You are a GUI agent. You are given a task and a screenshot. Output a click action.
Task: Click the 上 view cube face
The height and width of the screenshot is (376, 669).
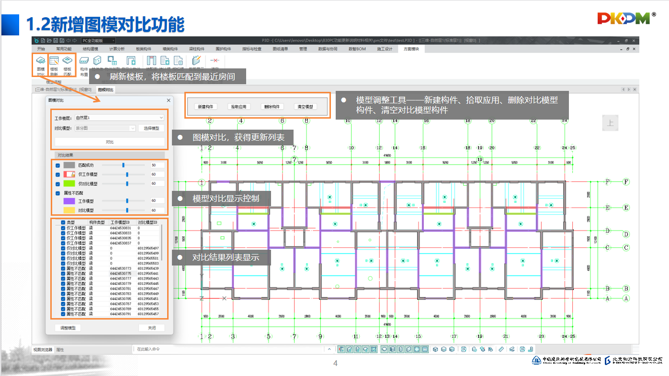pyautogui.click(x=610, y=123)
